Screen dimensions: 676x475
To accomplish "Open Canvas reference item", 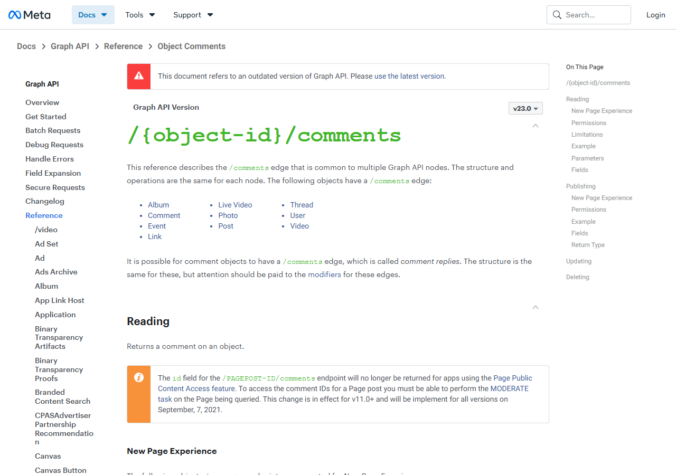I will (48, 456).
